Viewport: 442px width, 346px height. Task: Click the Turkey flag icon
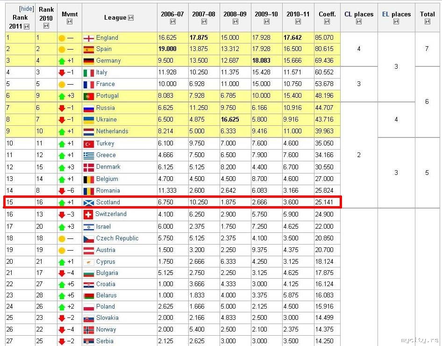coord(88,144)
